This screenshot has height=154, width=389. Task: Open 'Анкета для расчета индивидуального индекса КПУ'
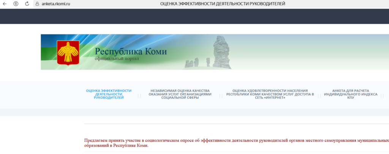point(351,94)
